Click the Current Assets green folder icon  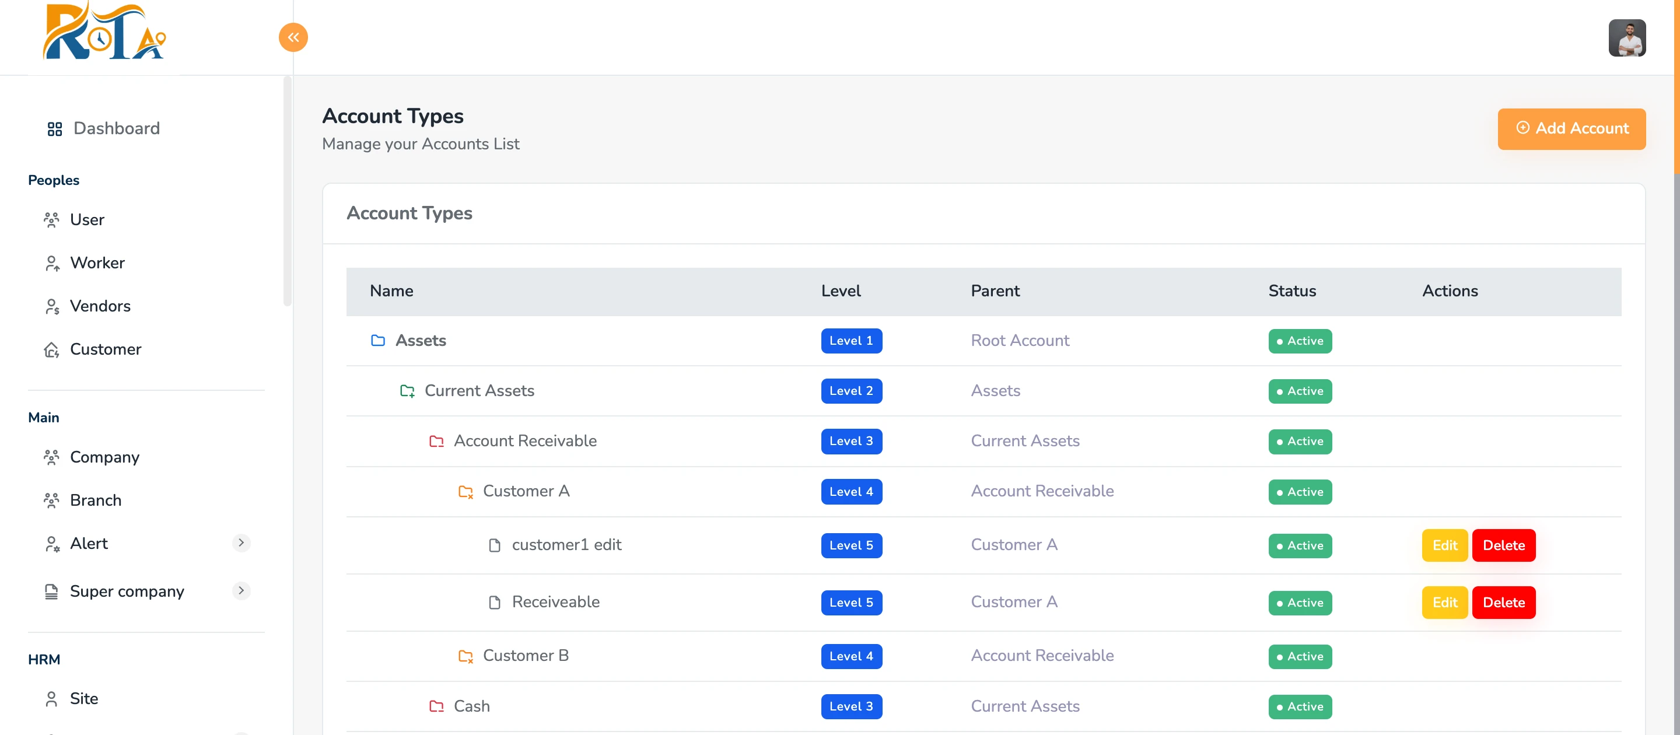point(407,391)
